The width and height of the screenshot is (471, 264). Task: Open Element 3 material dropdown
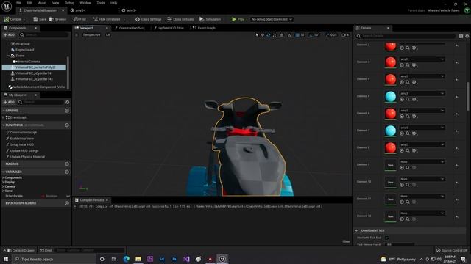coord(422,59)
